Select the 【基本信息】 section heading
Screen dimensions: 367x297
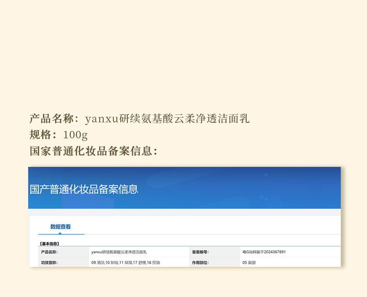tap(49, 243)
